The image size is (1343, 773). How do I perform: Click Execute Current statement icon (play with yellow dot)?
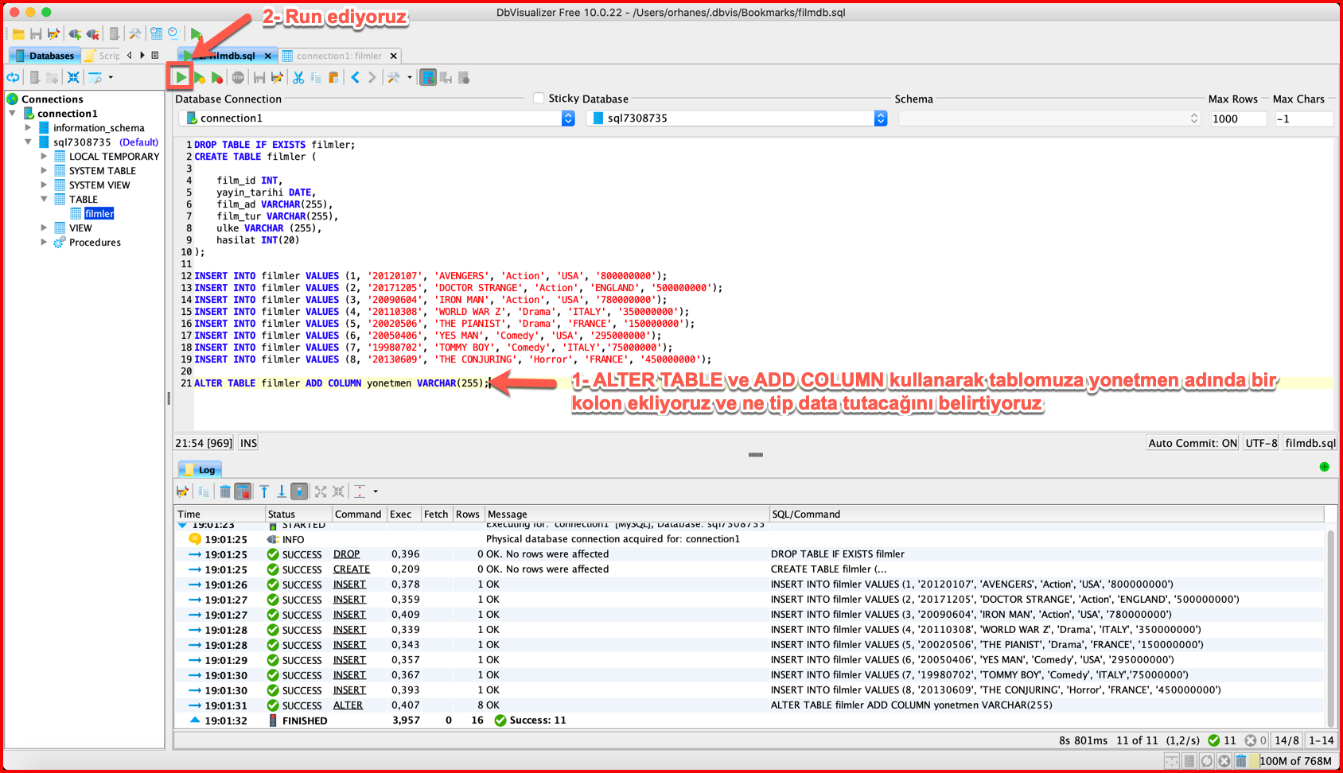click(199, 78)
